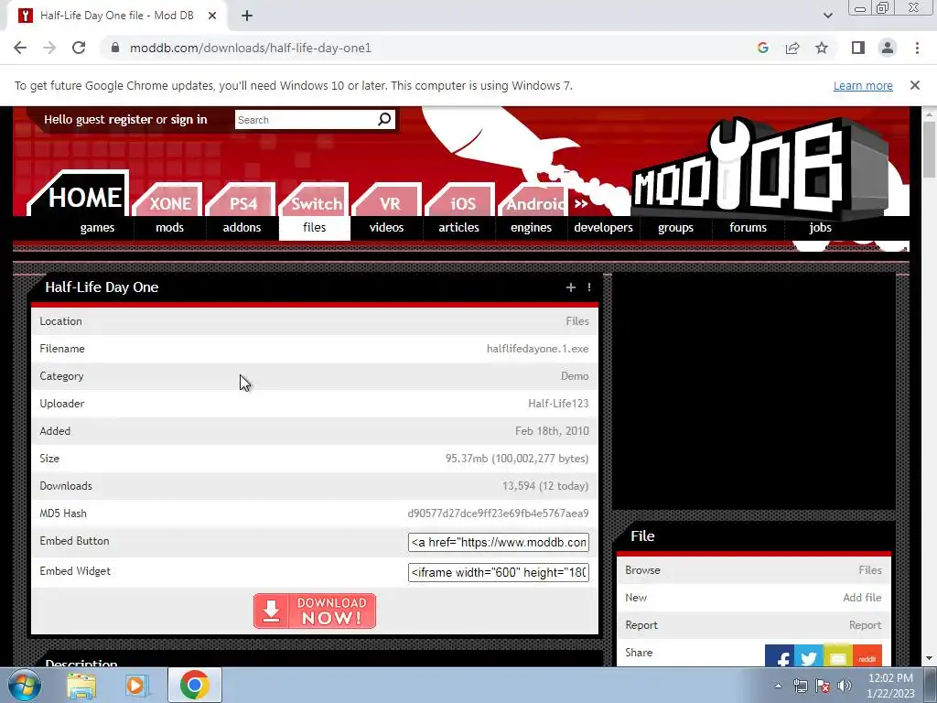Close the Half-Life Day One tab

click(x=212, y=16)
